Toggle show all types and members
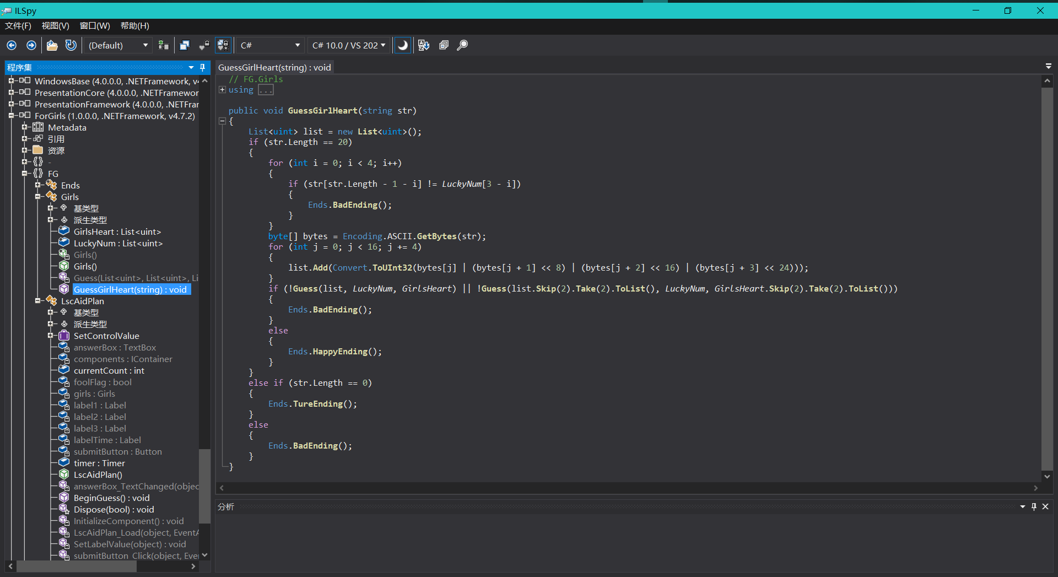Viewport: 1058px width, 577px height. tap(223, 45)
